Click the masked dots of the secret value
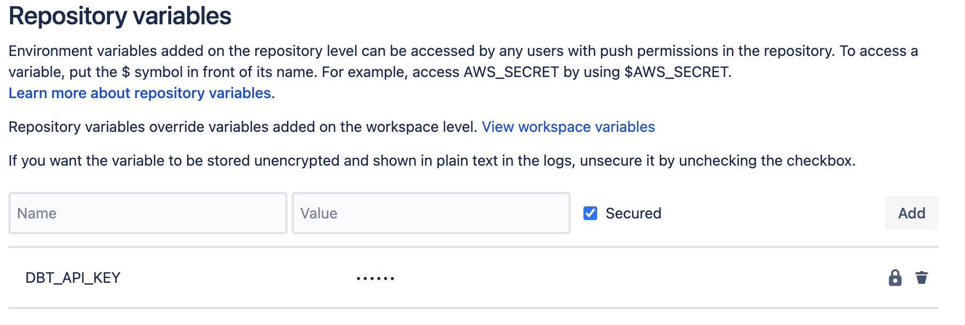 point(375,277)
